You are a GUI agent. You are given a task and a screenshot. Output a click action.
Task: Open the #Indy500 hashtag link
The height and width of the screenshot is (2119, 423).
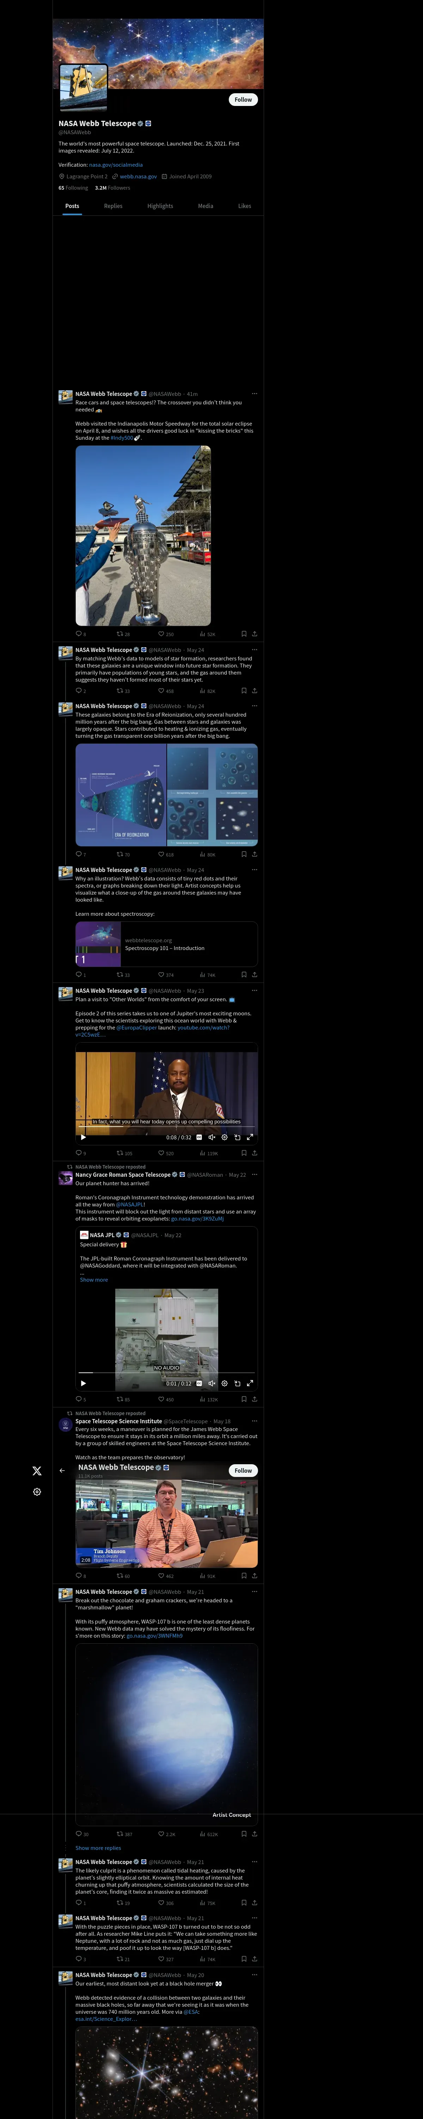[122, 438]
